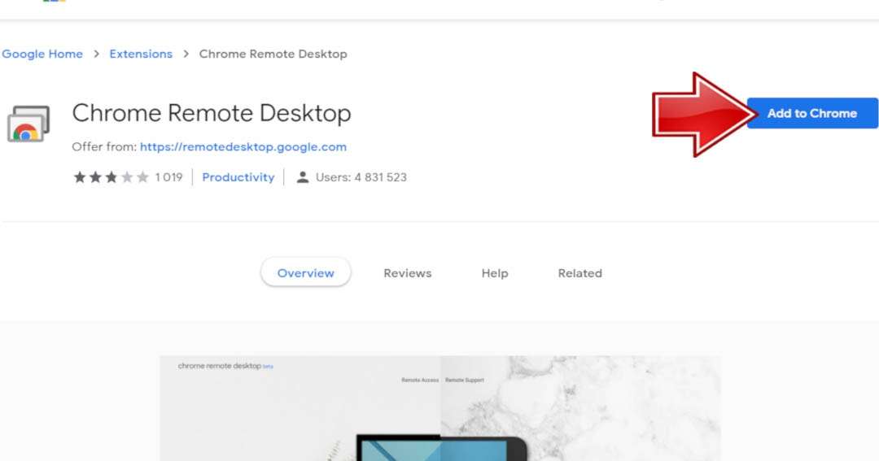Screen dimensions: 879x461
Task: Click the star rating row
Action: click(x=111, y=177)
